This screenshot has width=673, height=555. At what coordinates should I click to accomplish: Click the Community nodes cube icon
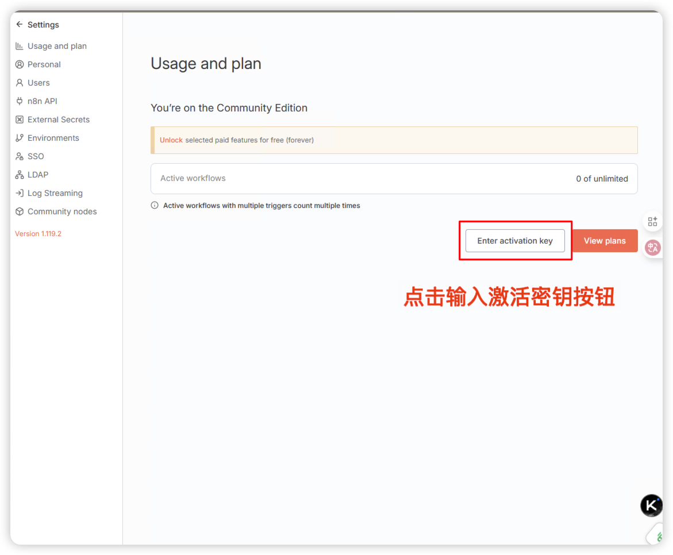click(20, 211)
